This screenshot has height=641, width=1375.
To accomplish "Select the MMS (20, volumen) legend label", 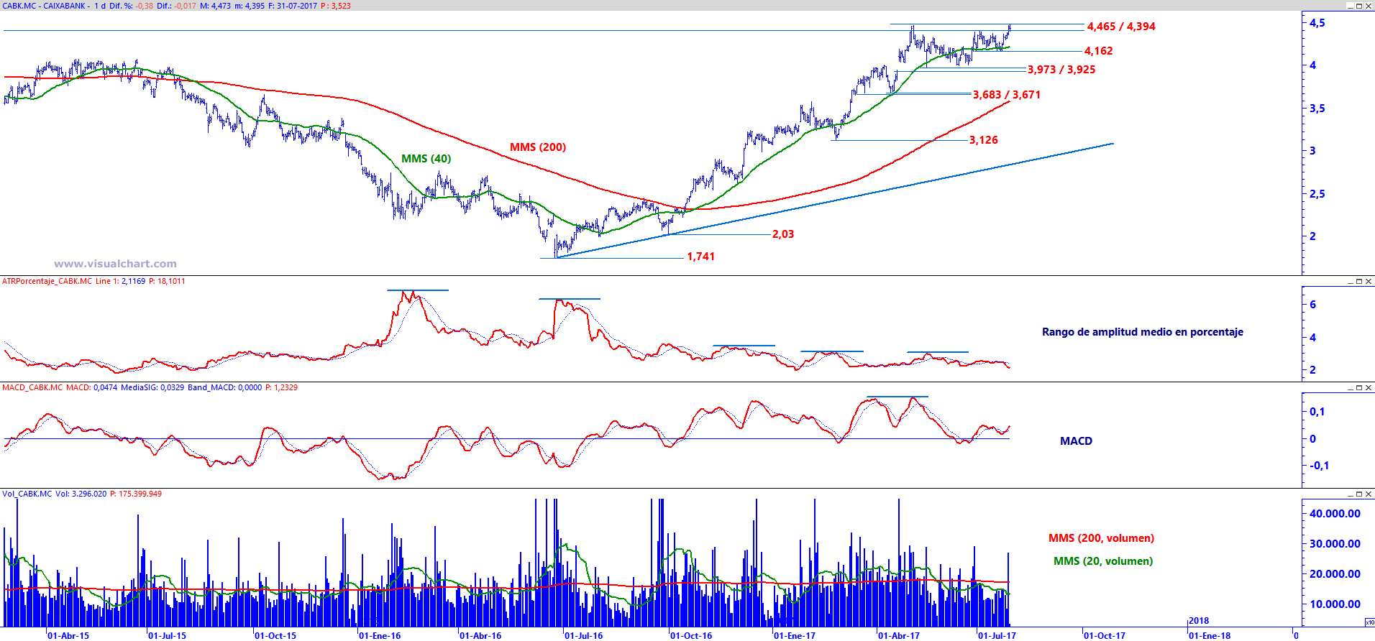I will [1103, 561].
